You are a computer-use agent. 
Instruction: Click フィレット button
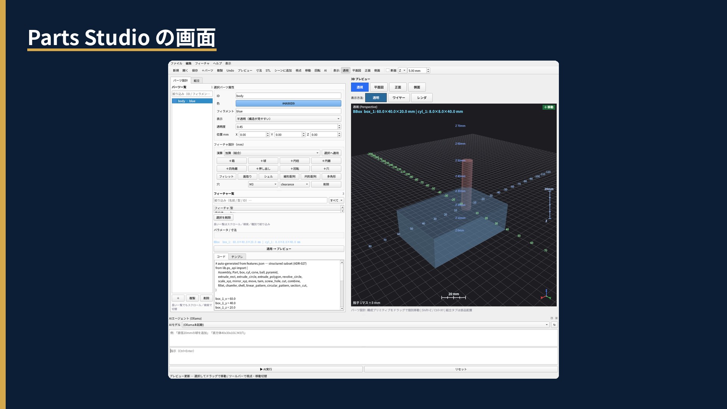click(x=226, y=176)
